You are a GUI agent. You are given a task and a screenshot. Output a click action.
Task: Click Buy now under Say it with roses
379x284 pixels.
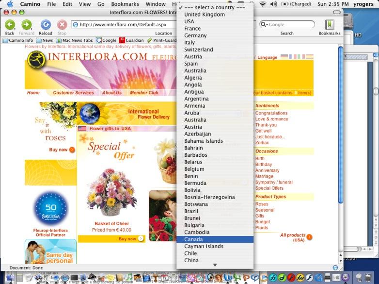62,150
